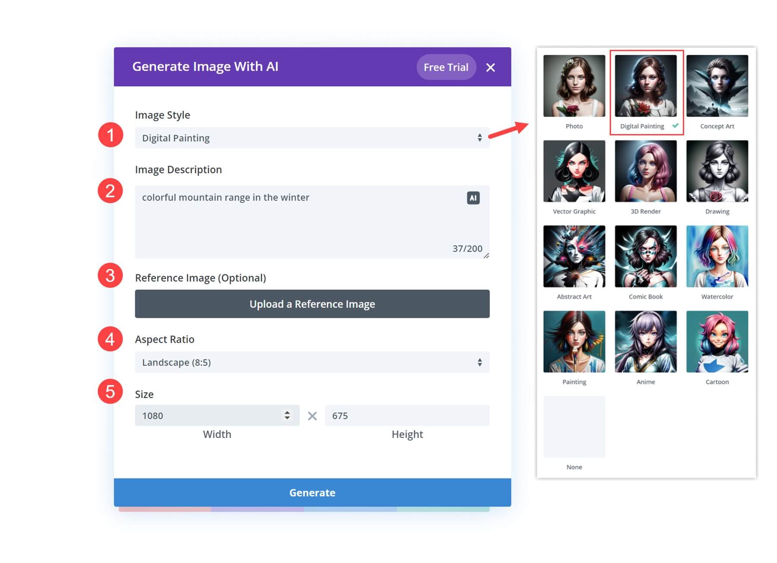Viewport: 777px width, 563px height.
Task: Choose the Watercolor style option
Action: click(717, 256)
